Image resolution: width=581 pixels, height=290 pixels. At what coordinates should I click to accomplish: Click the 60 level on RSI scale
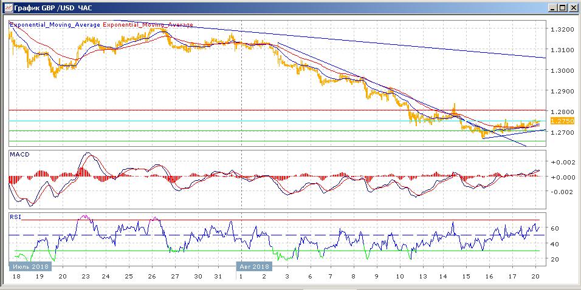pyautogui.click(x=555, y=228)
